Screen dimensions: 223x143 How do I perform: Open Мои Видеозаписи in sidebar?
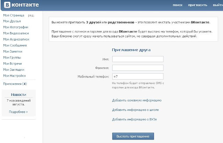16,33
